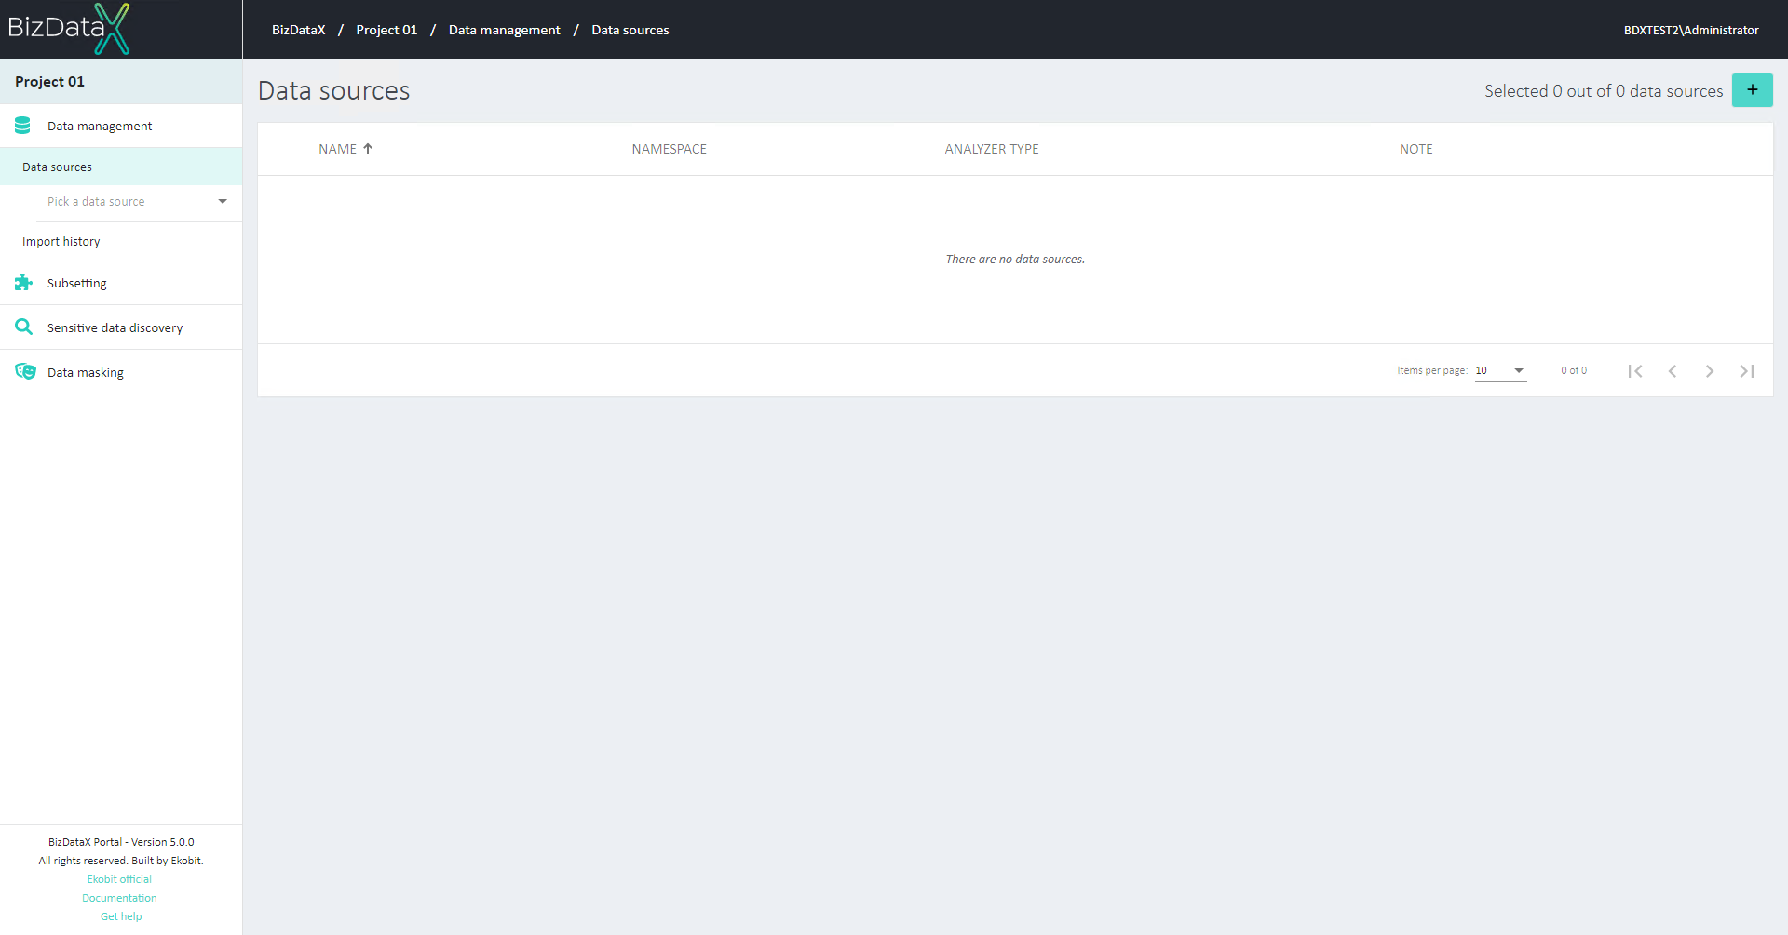
Task: Sort by ANALYZER TYPE column header
Action: point(992,149)
